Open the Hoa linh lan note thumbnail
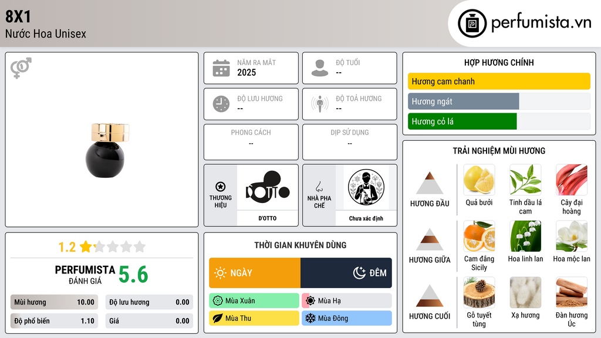This screenshot has width=601, height=338. click(x=525, y=236)
